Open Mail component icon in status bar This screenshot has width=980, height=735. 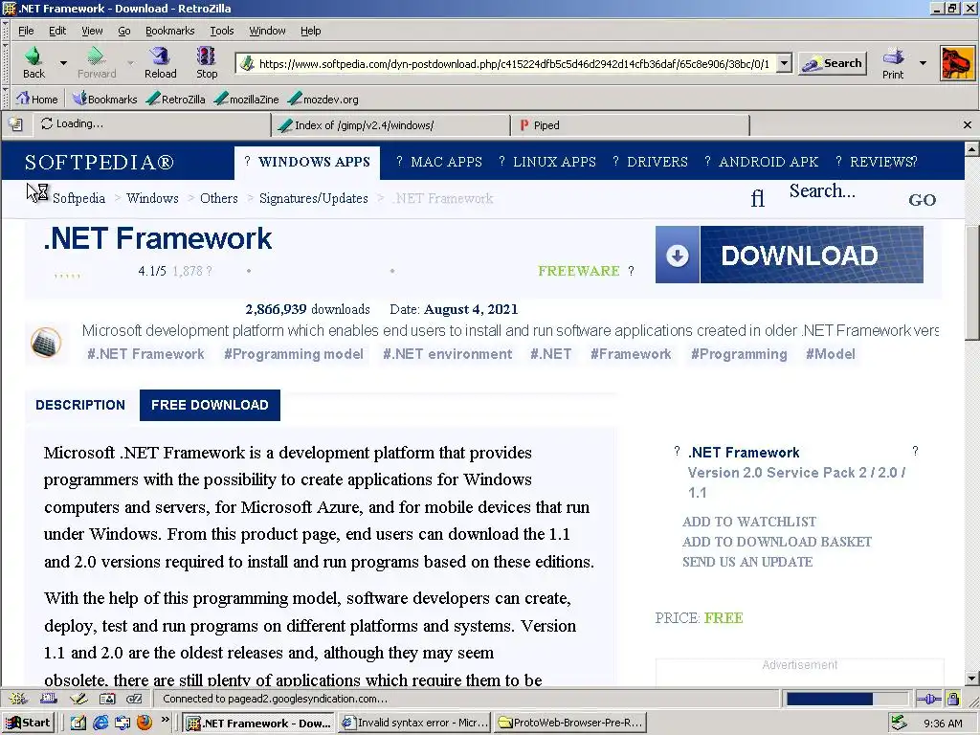[49, 699]
